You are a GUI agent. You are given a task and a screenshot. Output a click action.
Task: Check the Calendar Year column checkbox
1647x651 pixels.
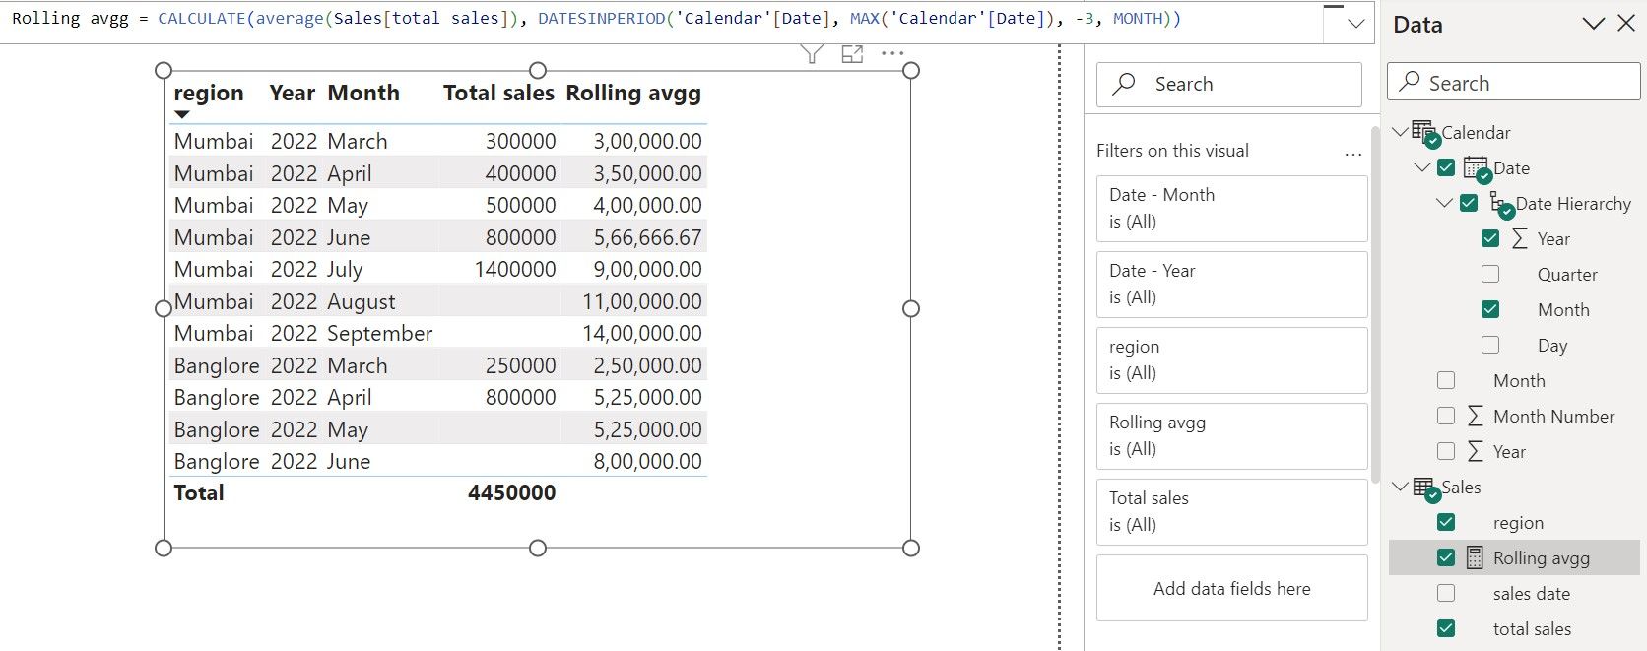pos(1446,452)
